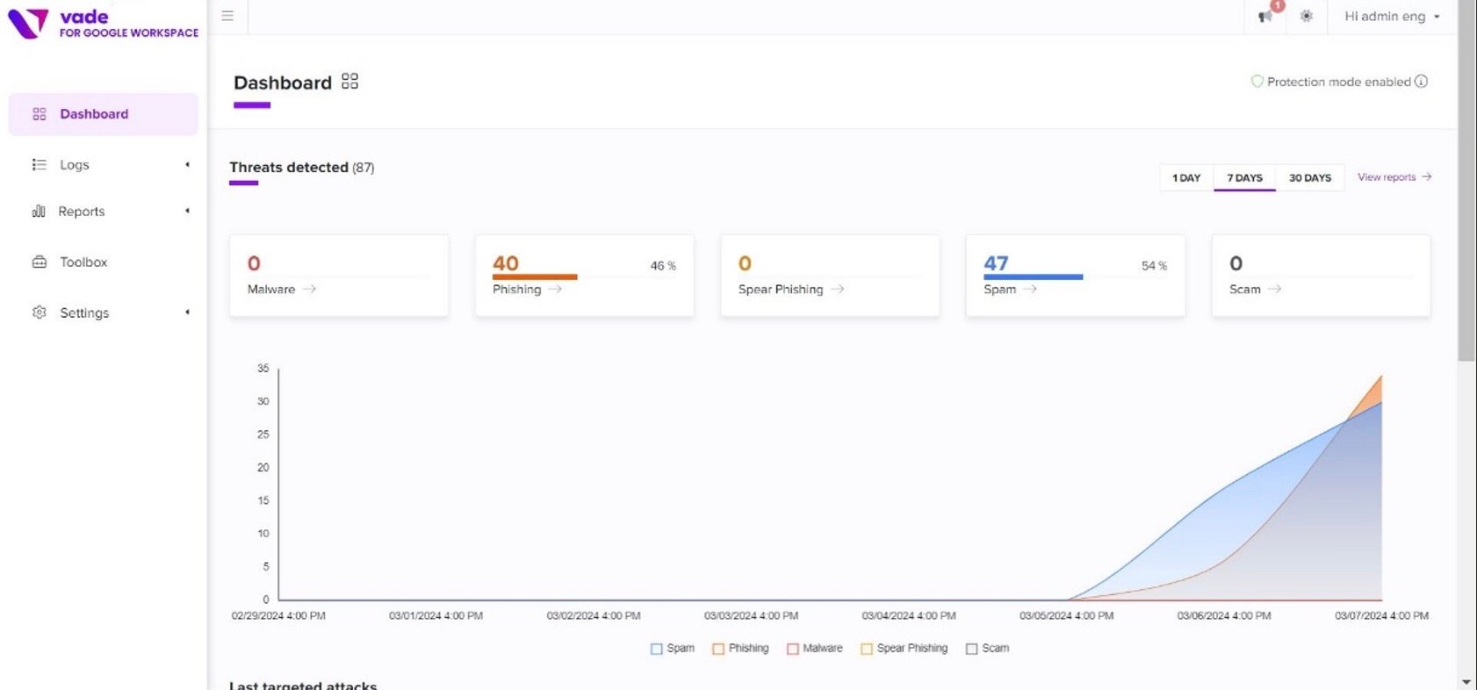Click the 54 % spam percentage
The image size is (1477, 690).
1154,265
